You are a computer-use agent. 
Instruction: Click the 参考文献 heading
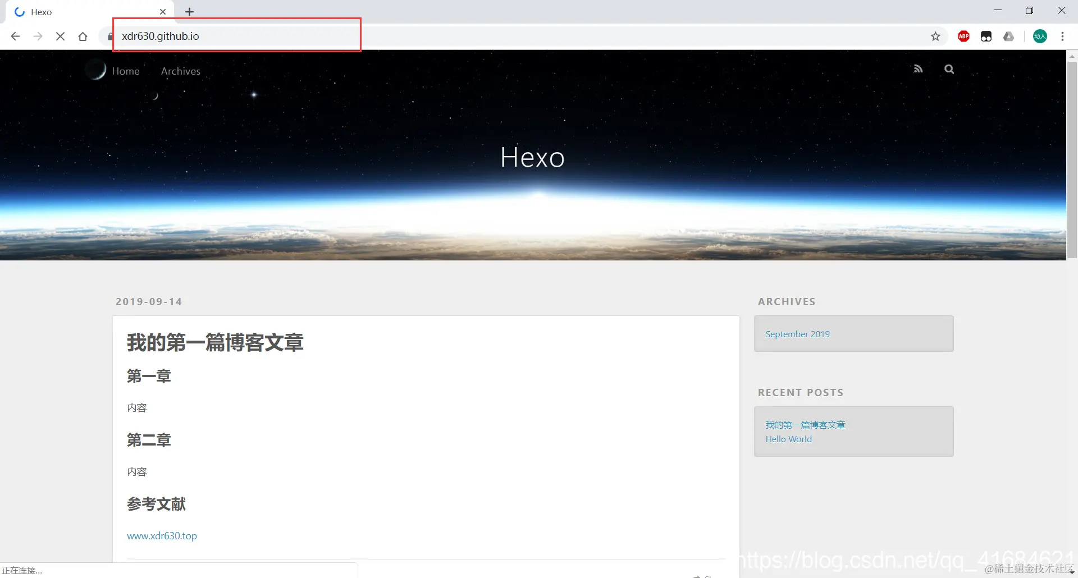(156, 504)
